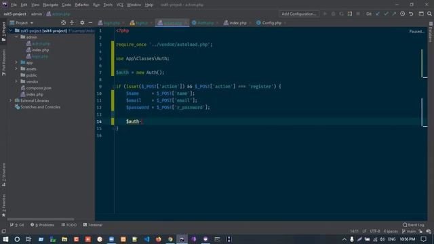Click the admin breadcrumb in navigation bar
Viewport: 434px width, 244px height.
click(x=36, y=14)
